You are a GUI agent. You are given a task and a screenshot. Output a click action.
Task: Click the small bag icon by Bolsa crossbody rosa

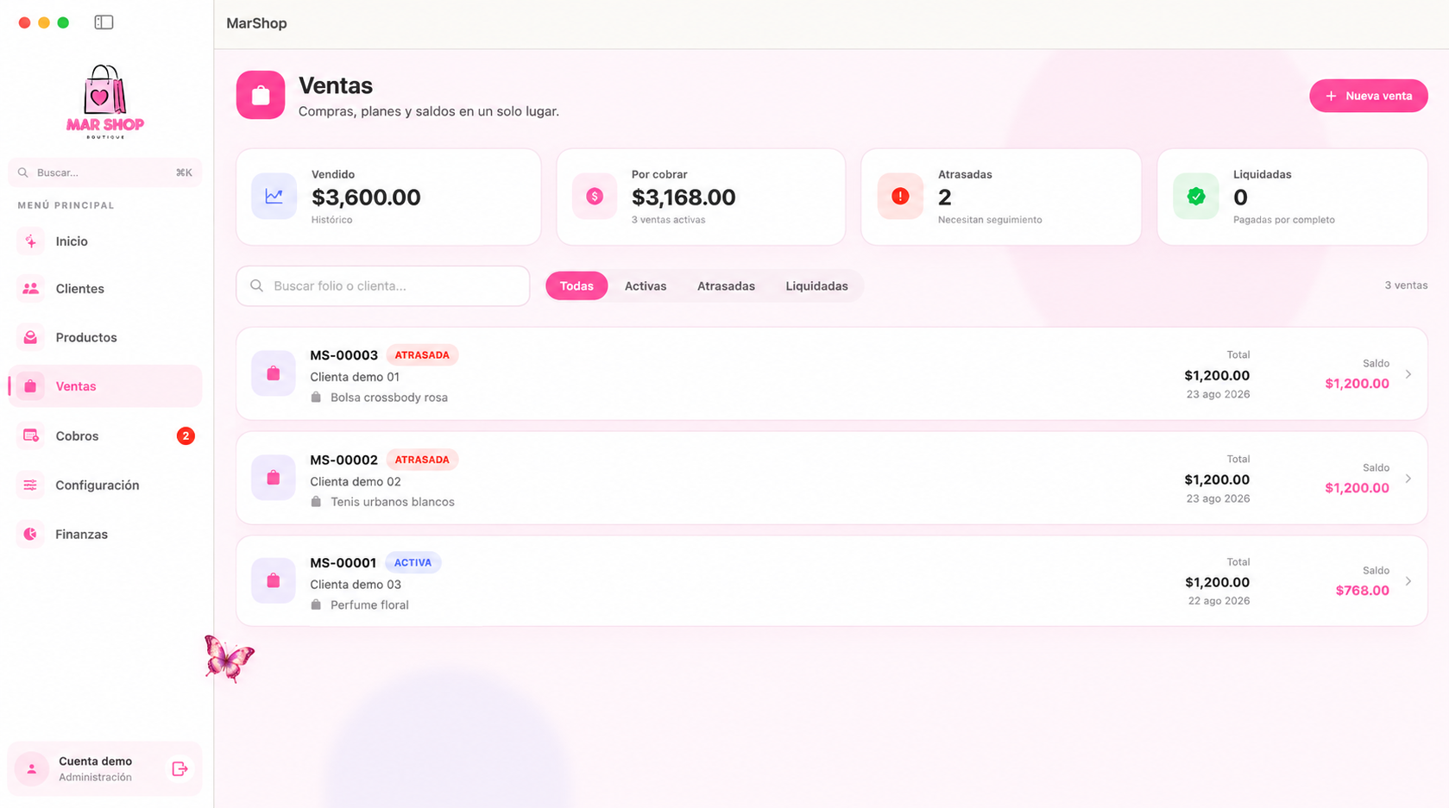coord(316,398)
